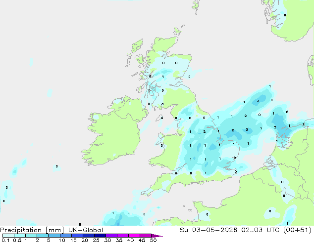Click the 40–45 mm magenta legend swatch
Viewport: 314px width, 242px height.
coord(134,236)
